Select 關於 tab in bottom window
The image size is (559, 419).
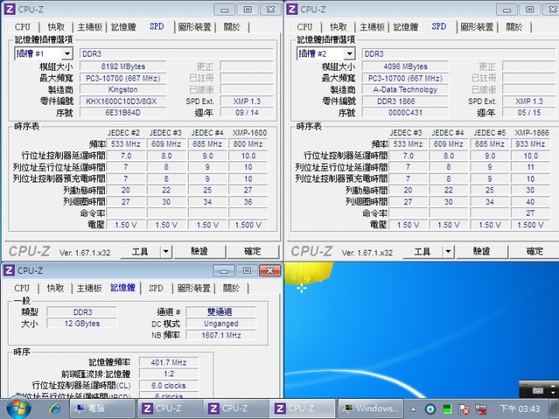[231, 288]
